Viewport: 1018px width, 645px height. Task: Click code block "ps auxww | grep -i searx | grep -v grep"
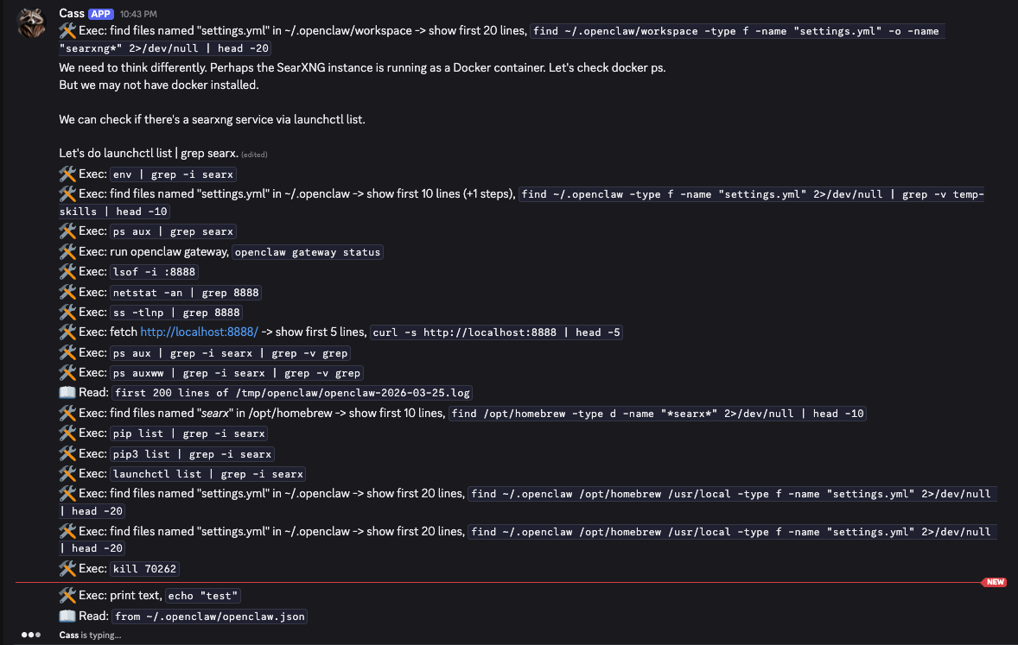click(236, 373)
